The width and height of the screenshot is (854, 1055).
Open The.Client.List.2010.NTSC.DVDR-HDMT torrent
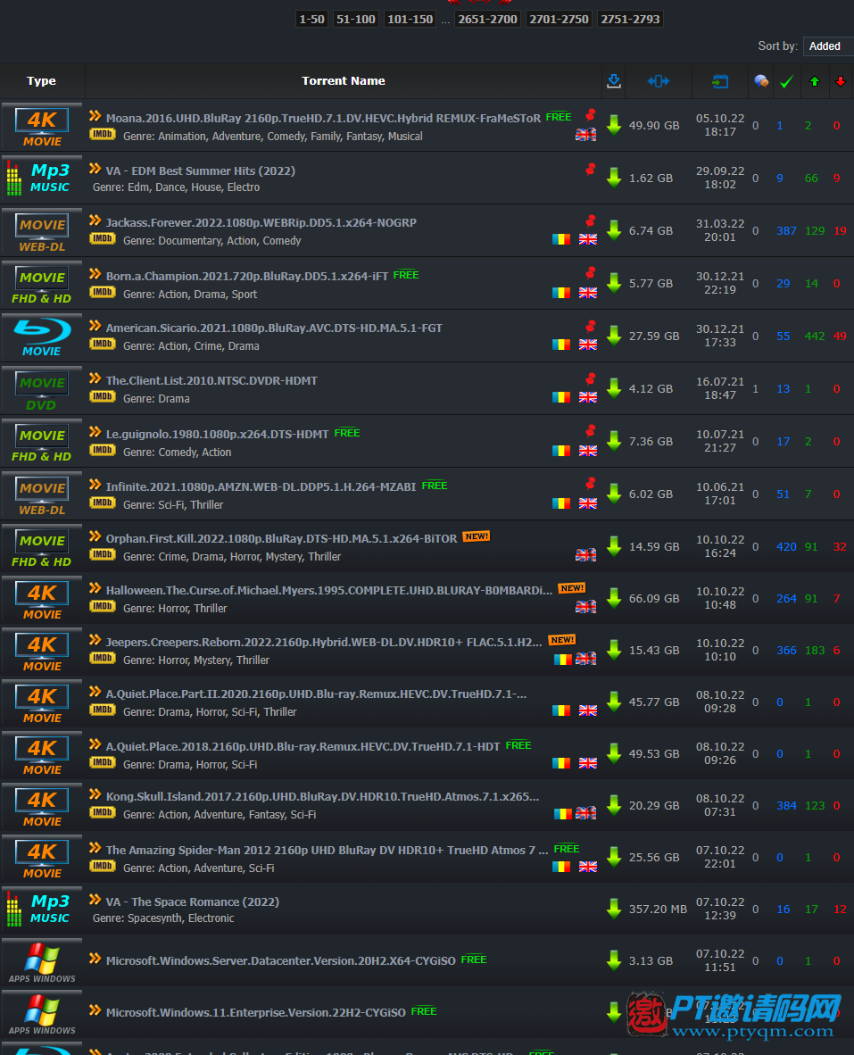click(x=211, y=380)
